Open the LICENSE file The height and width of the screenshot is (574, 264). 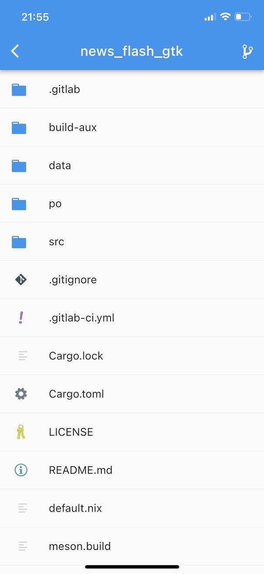132,432
